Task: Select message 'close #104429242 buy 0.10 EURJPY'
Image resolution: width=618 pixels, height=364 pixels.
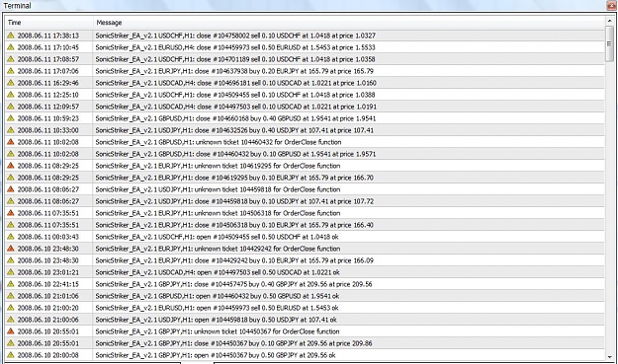Action: pyautogui.click(x=234, y=260)
